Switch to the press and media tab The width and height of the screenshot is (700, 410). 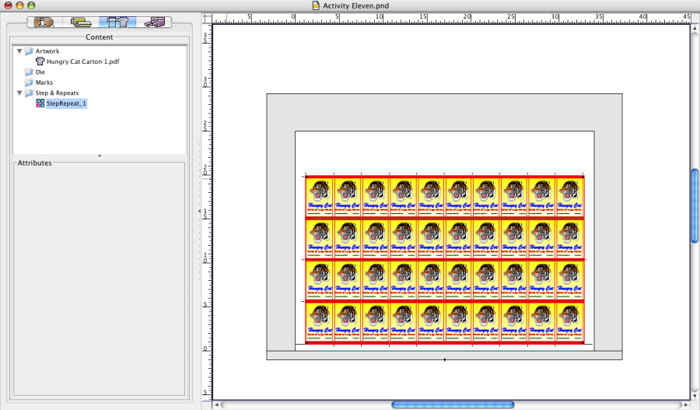tap(81, 22)
